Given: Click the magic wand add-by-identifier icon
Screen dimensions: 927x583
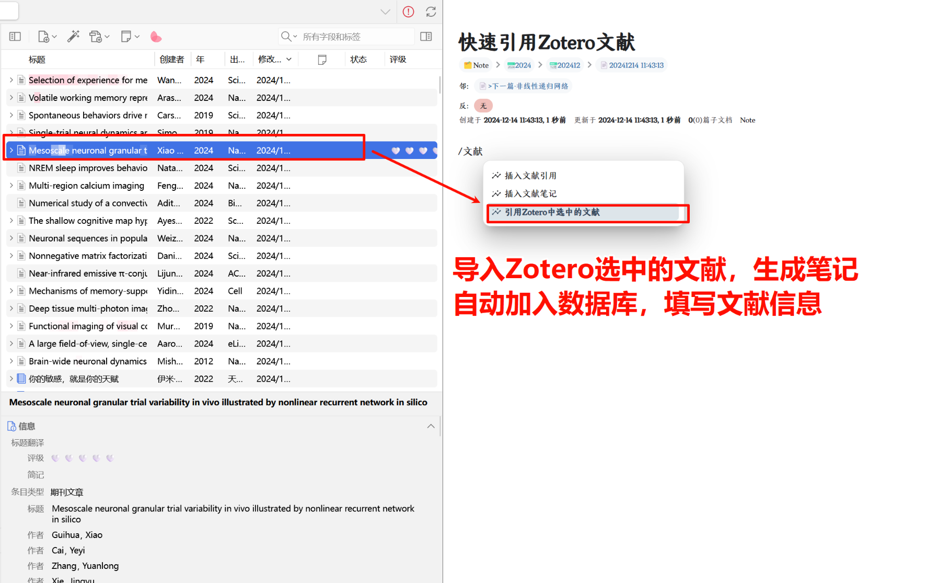Looking at the screenshot, I should point(73,37).
